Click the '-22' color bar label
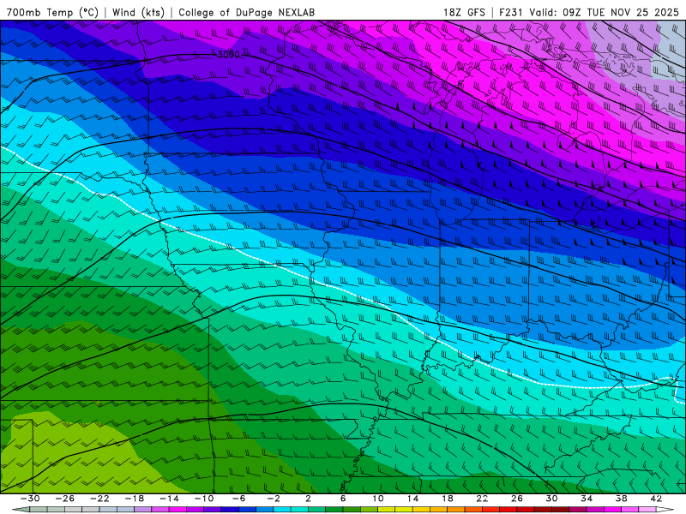Screen dimensions: 686x514 (99, 499)
